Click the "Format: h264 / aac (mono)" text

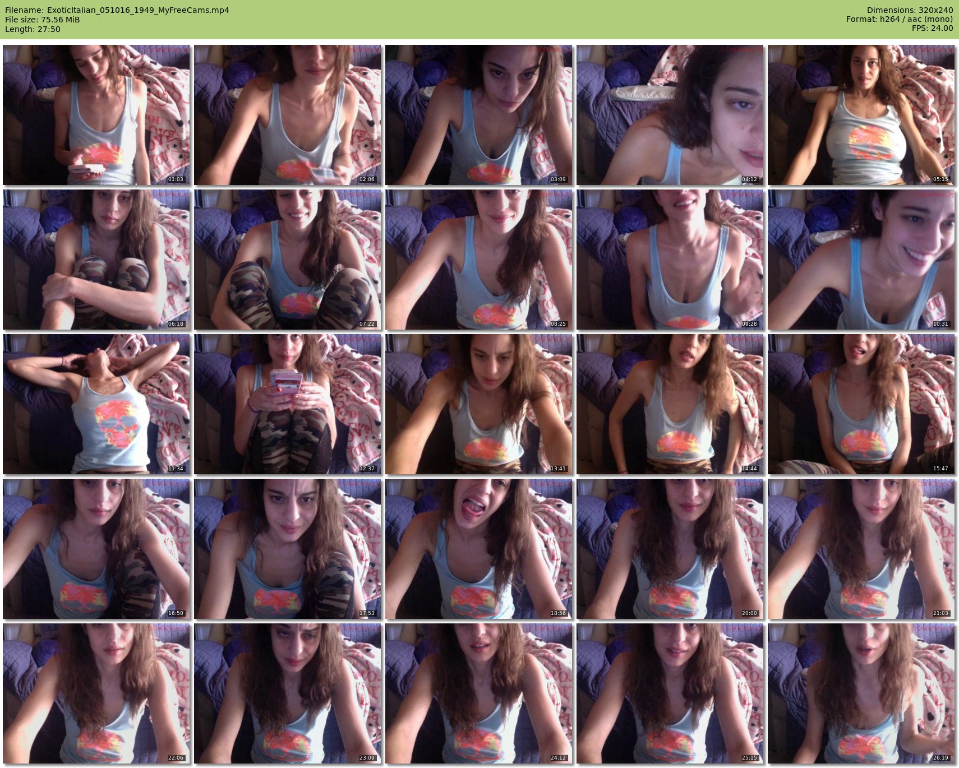[x=900, y=20]
